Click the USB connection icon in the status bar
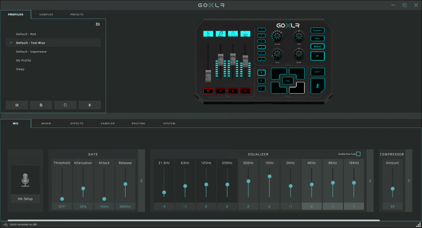Screen dimensions: 422x228 [x=6, y=224]
